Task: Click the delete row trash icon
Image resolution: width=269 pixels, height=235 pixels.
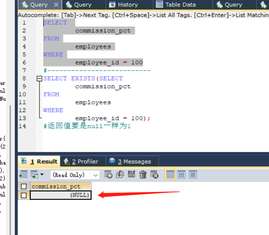Action: coord(143,175)
